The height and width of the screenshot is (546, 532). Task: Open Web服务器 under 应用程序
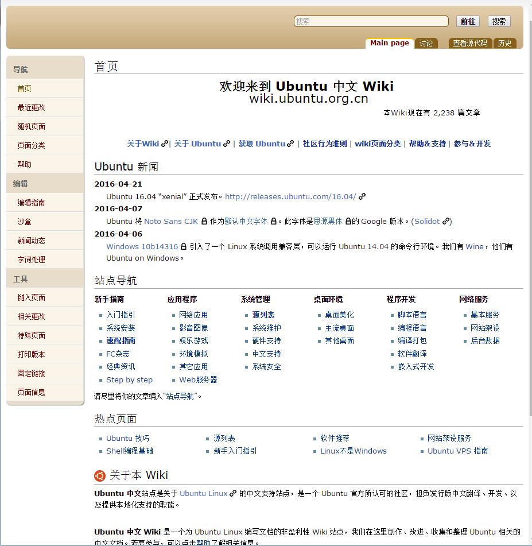point(198,380)
